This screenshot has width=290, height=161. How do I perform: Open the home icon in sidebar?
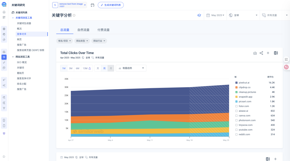point(4,12)
